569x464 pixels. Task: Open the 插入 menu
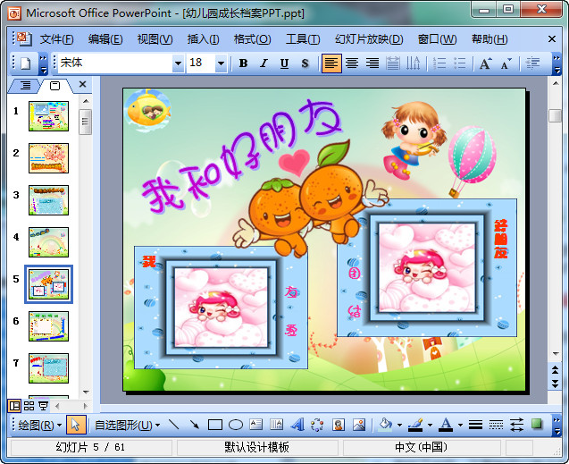point(203,39)
